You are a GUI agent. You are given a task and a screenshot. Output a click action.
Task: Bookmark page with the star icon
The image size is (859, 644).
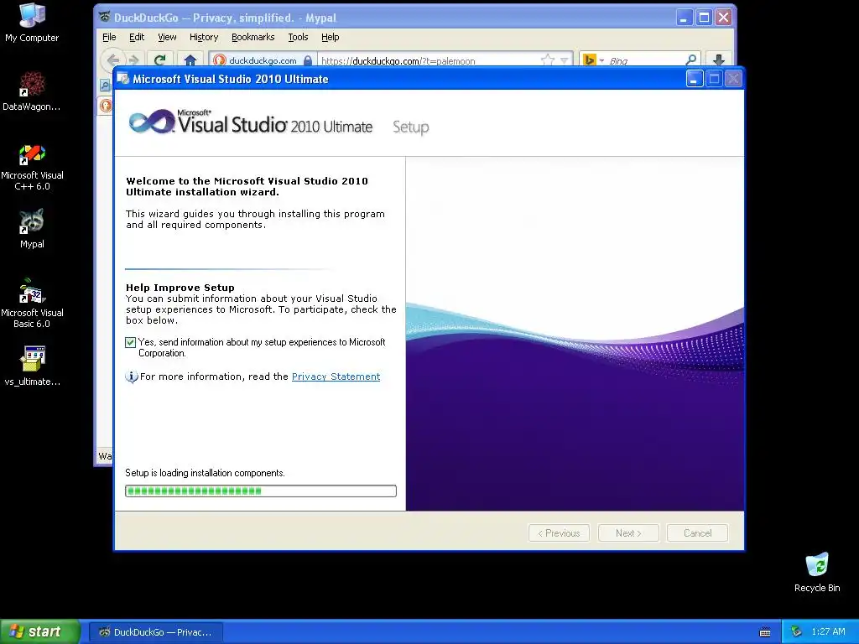coord(547,60)
